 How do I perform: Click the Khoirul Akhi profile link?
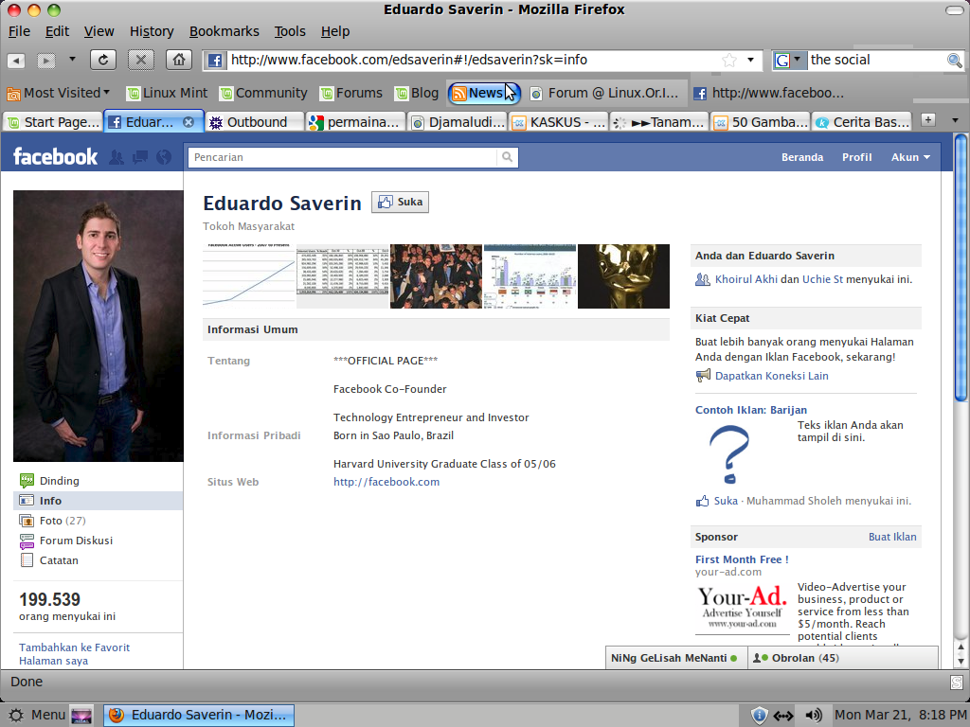(746, 279)
